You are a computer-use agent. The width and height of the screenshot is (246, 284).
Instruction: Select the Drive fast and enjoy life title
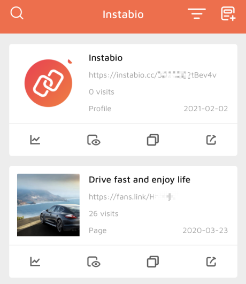pyautogui.click(x=140, y=180)
